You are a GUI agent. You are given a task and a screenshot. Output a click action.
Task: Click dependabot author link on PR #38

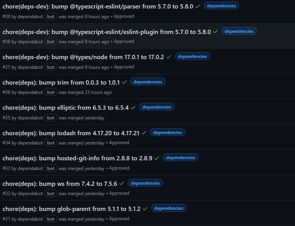click(30, 42)
